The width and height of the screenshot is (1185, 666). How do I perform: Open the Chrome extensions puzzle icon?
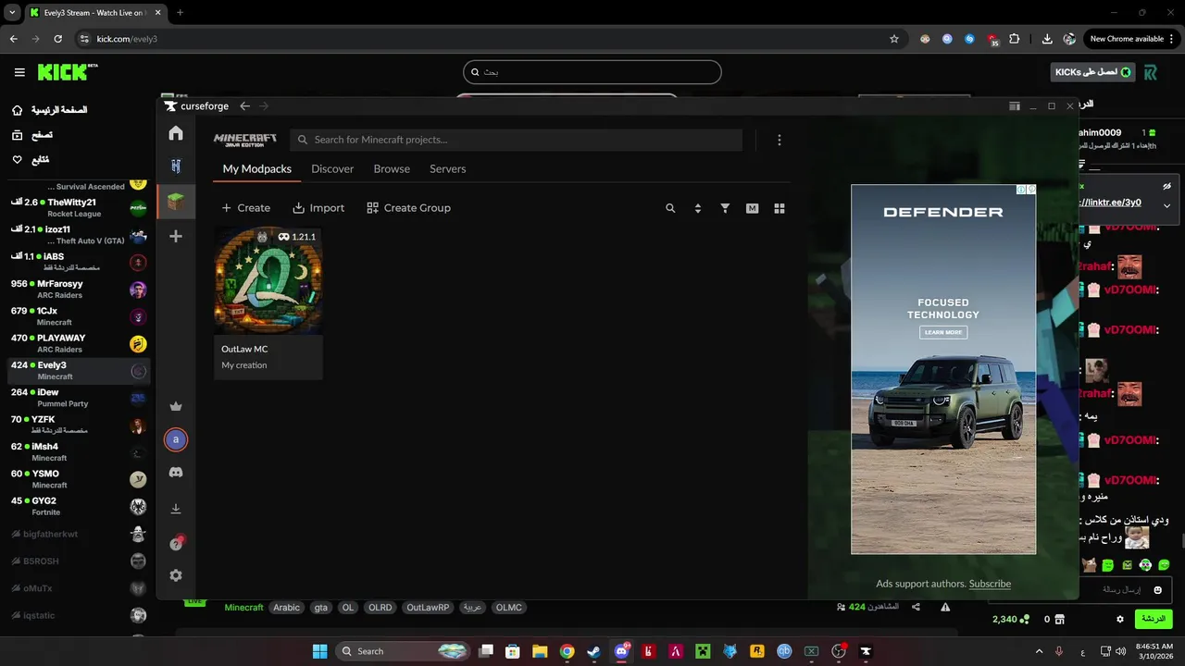(x=1015, y=39)
